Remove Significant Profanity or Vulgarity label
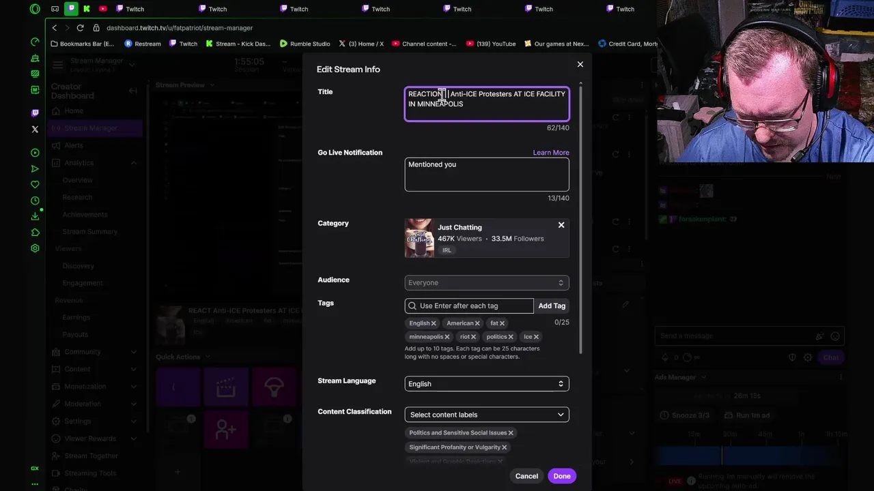The width and height of the screenshot is (874, 491). (505, 447)
